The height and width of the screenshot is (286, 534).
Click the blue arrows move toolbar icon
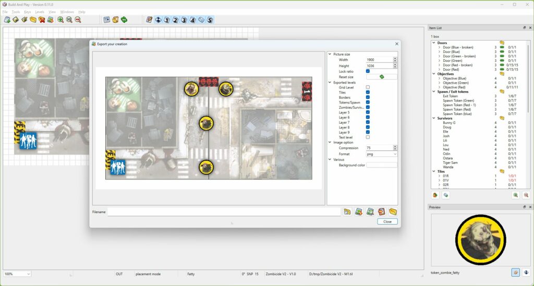coord(158,20)
